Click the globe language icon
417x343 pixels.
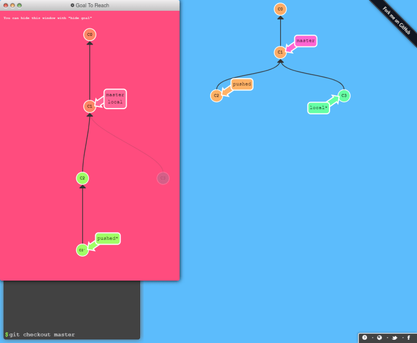[x=380, y=338]
